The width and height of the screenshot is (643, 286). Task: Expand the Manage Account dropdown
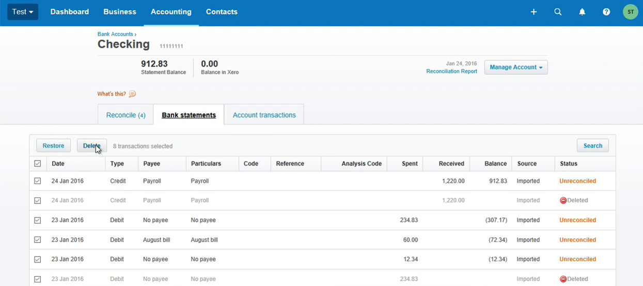pyautogui.click(x=516, y=68)
